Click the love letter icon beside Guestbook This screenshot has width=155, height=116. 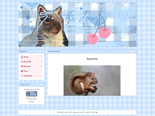(x=22, y=76)
